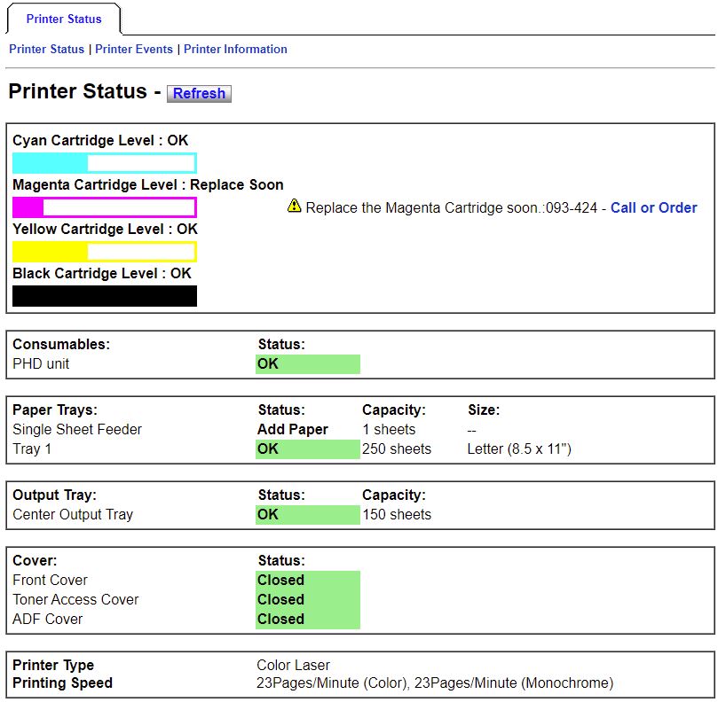Click the Yellow Cartridge Level bar
The height and width of the screenshot is (702, 718).
click(x=104, y=251)
